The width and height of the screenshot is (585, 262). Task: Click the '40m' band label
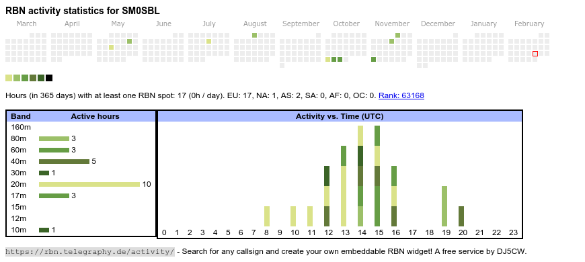click(x=19, y=161)
